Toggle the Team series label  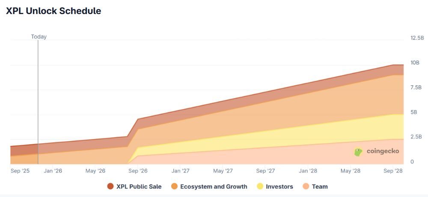tap(320, 186)
